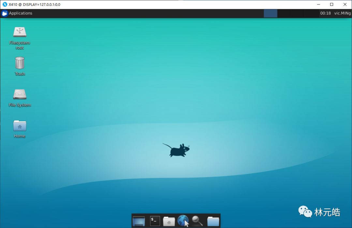
Task: Maximize the X410 window
Action: point(331,5)
